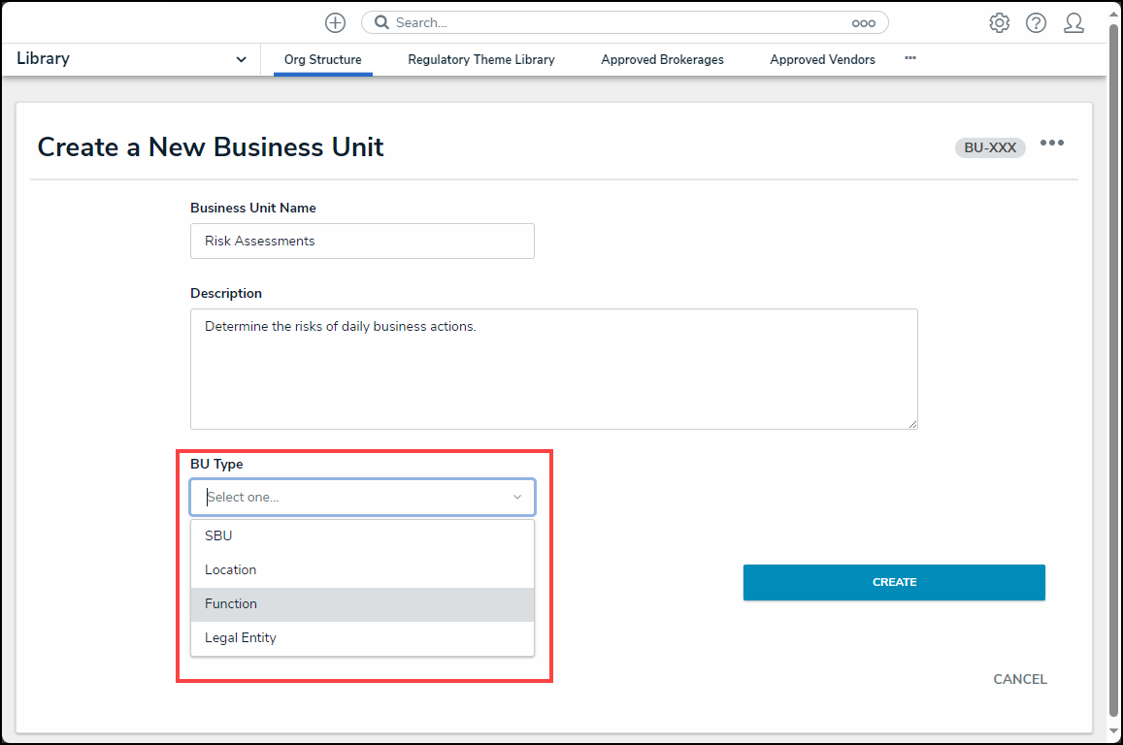Expand the Library navigation dropdown

click(241, 59)
